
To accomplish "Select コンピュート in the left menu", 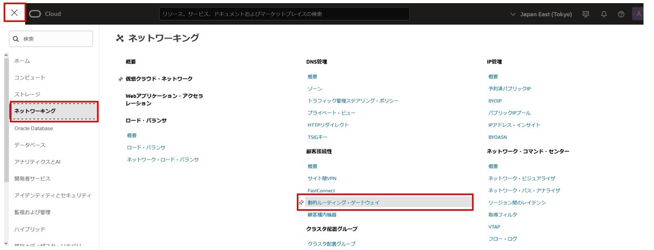I will tap(30, 77).
